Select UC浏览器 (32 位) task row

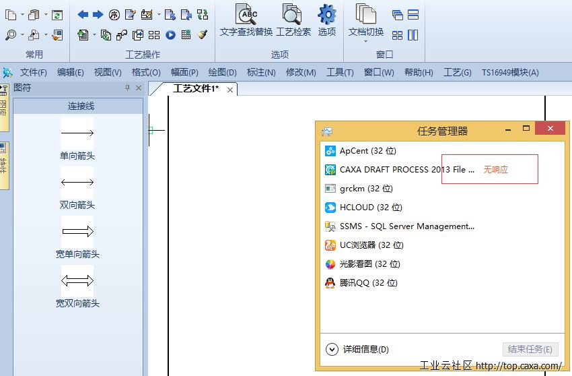click(442, 245)
